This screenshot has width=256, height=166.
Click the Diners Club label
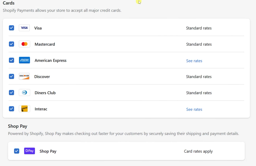(x=45, y=93)
